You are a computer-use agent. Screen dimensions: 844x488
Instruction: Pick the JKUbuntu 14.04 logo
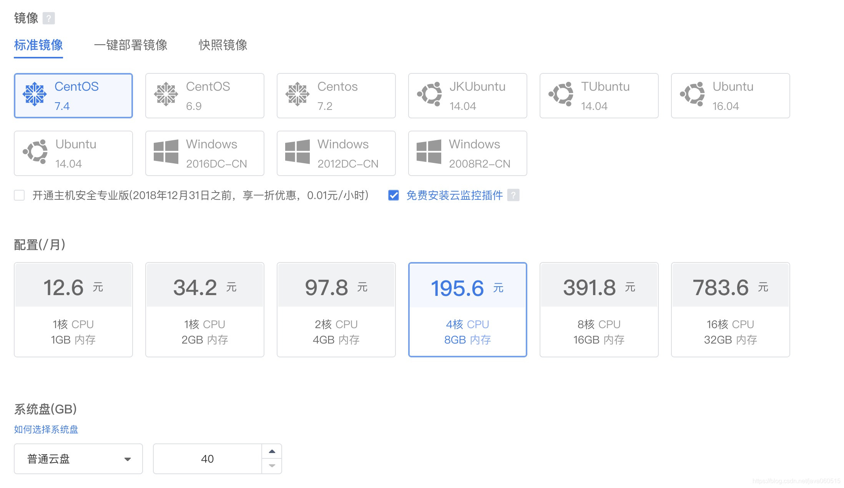click(429, 94)
